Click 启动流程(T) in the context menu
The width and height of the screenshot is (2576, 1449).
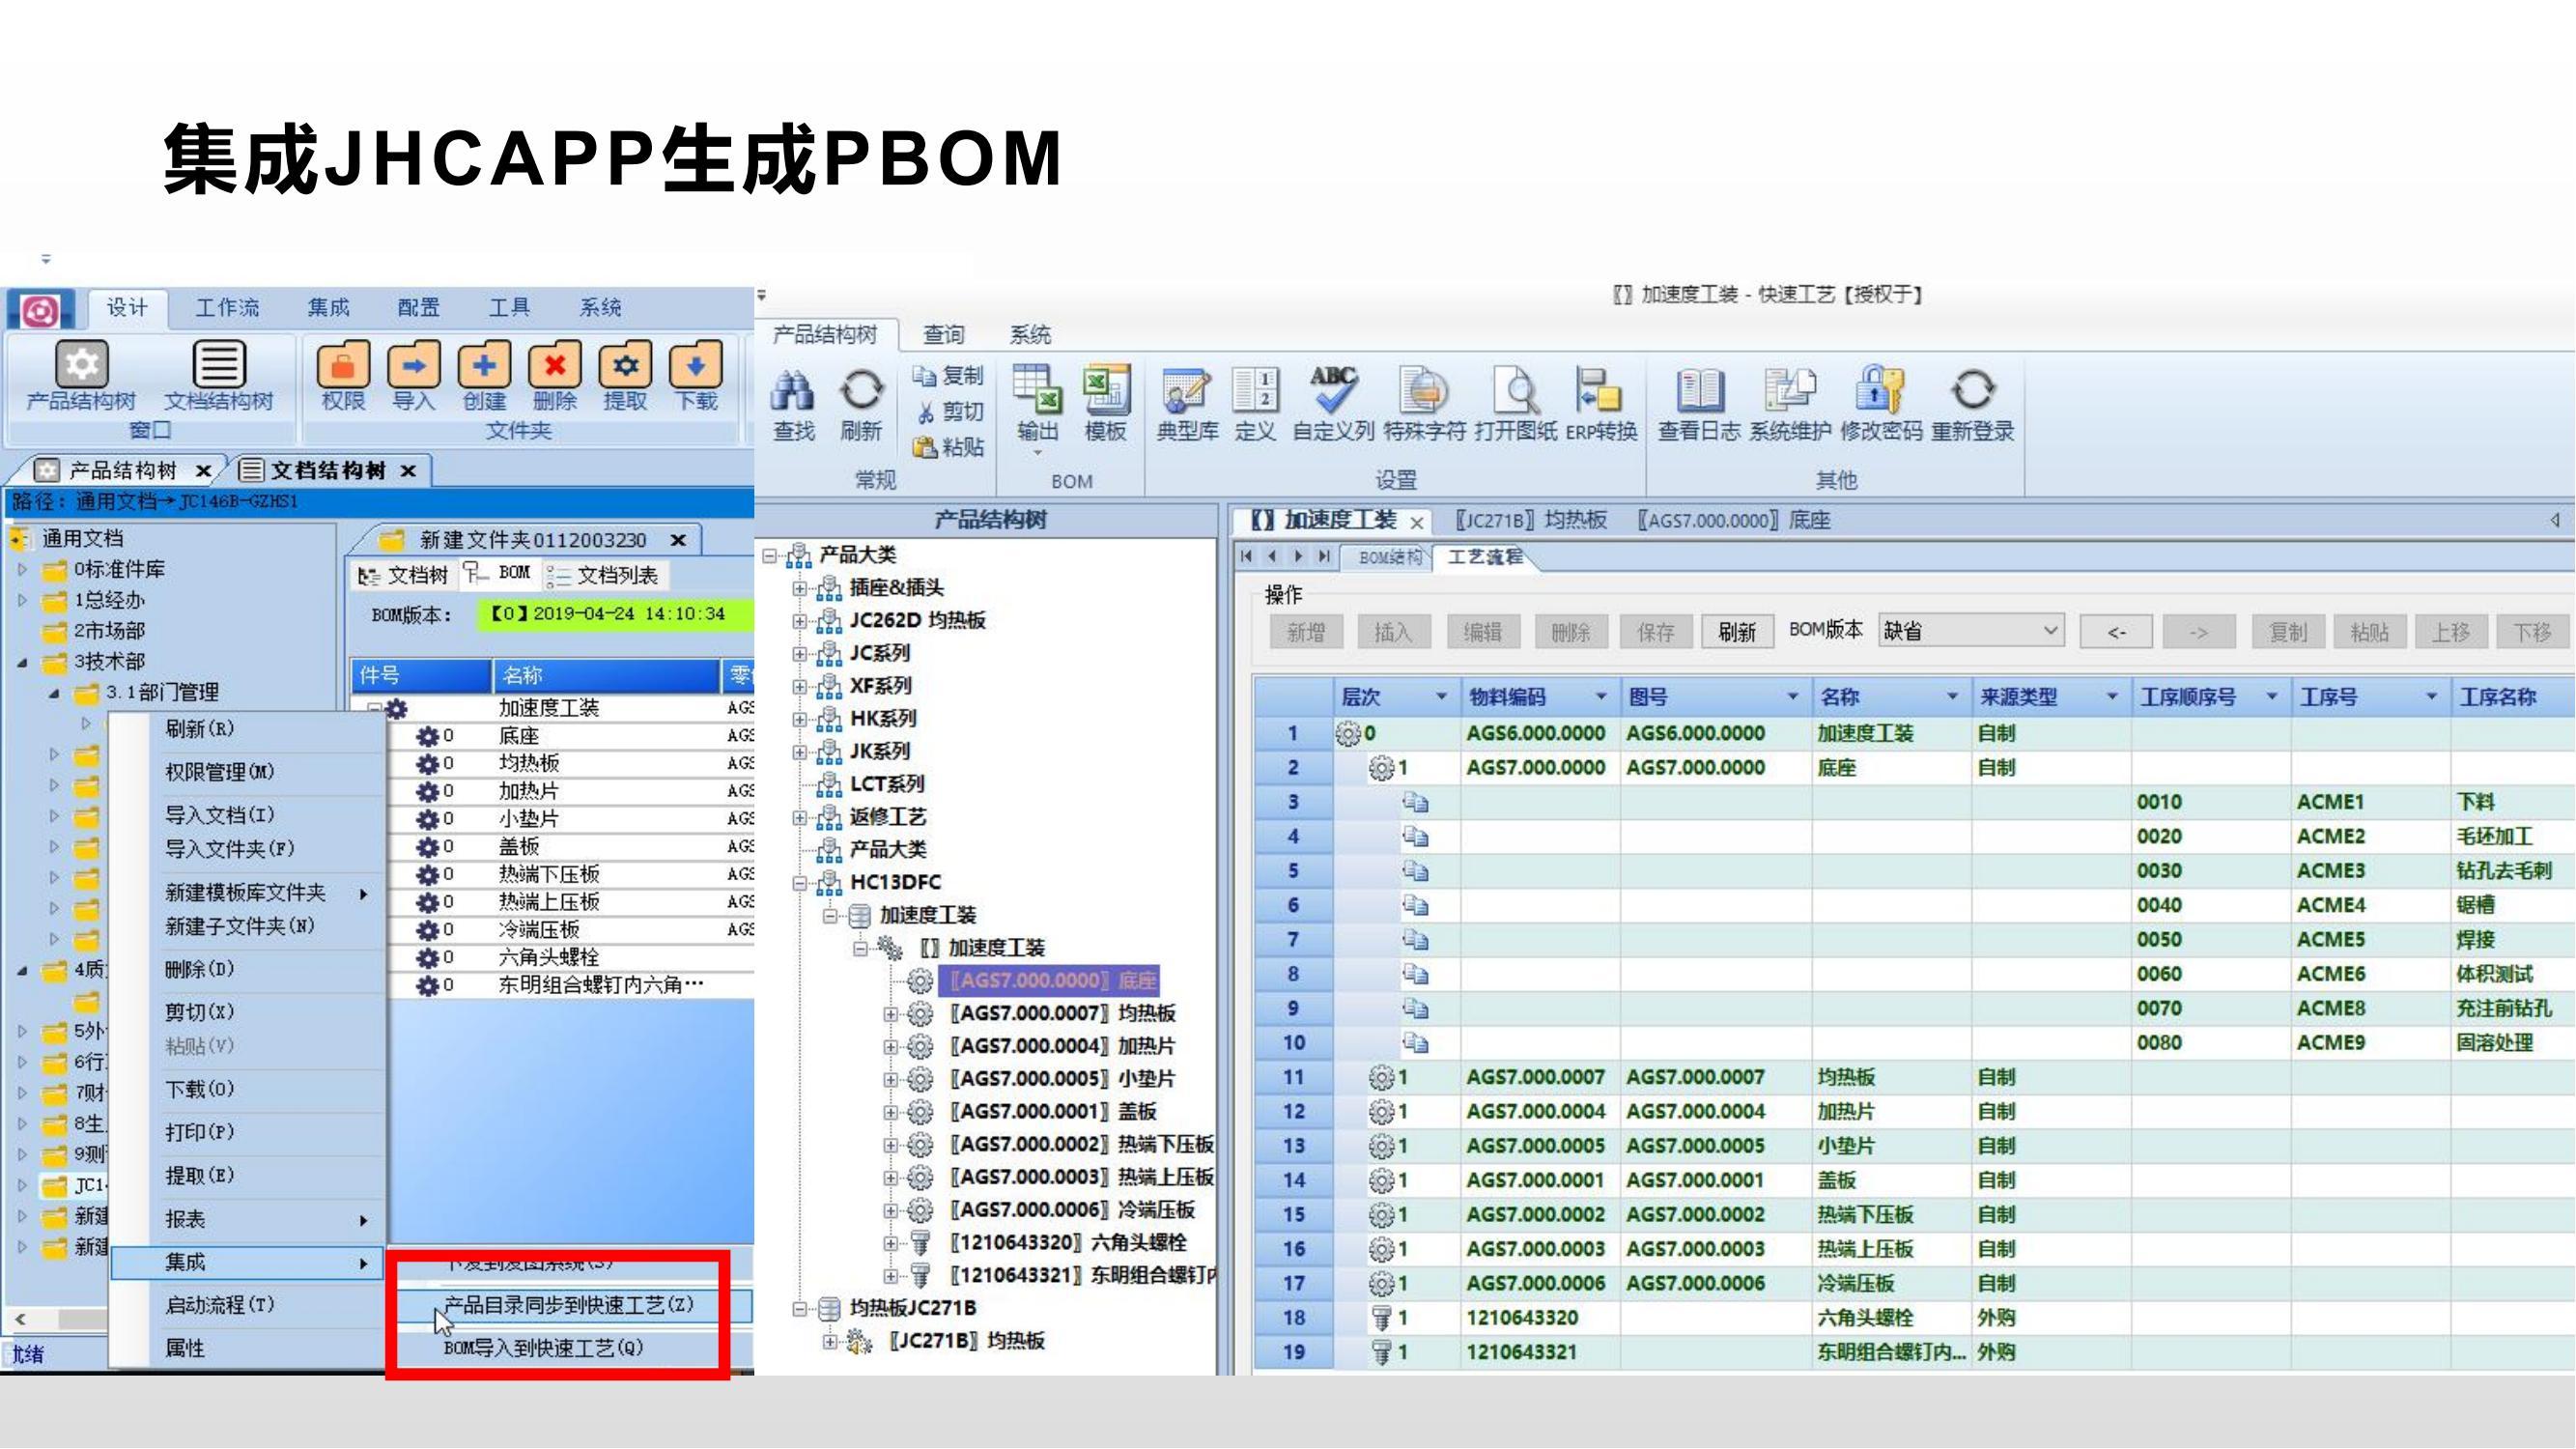(x=219, y=1305)
